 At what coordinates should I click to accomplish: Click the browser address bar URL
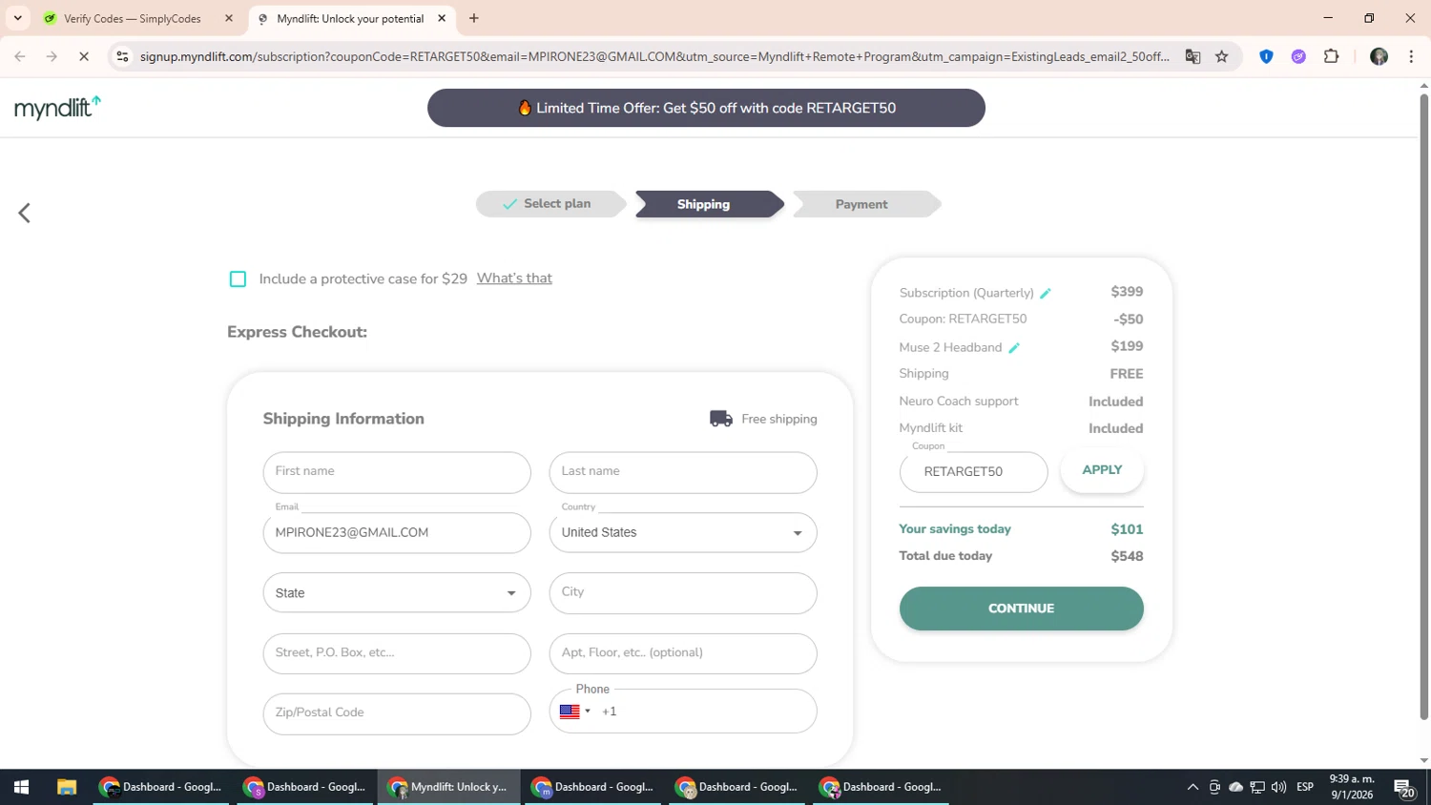[x=654, y=56]
